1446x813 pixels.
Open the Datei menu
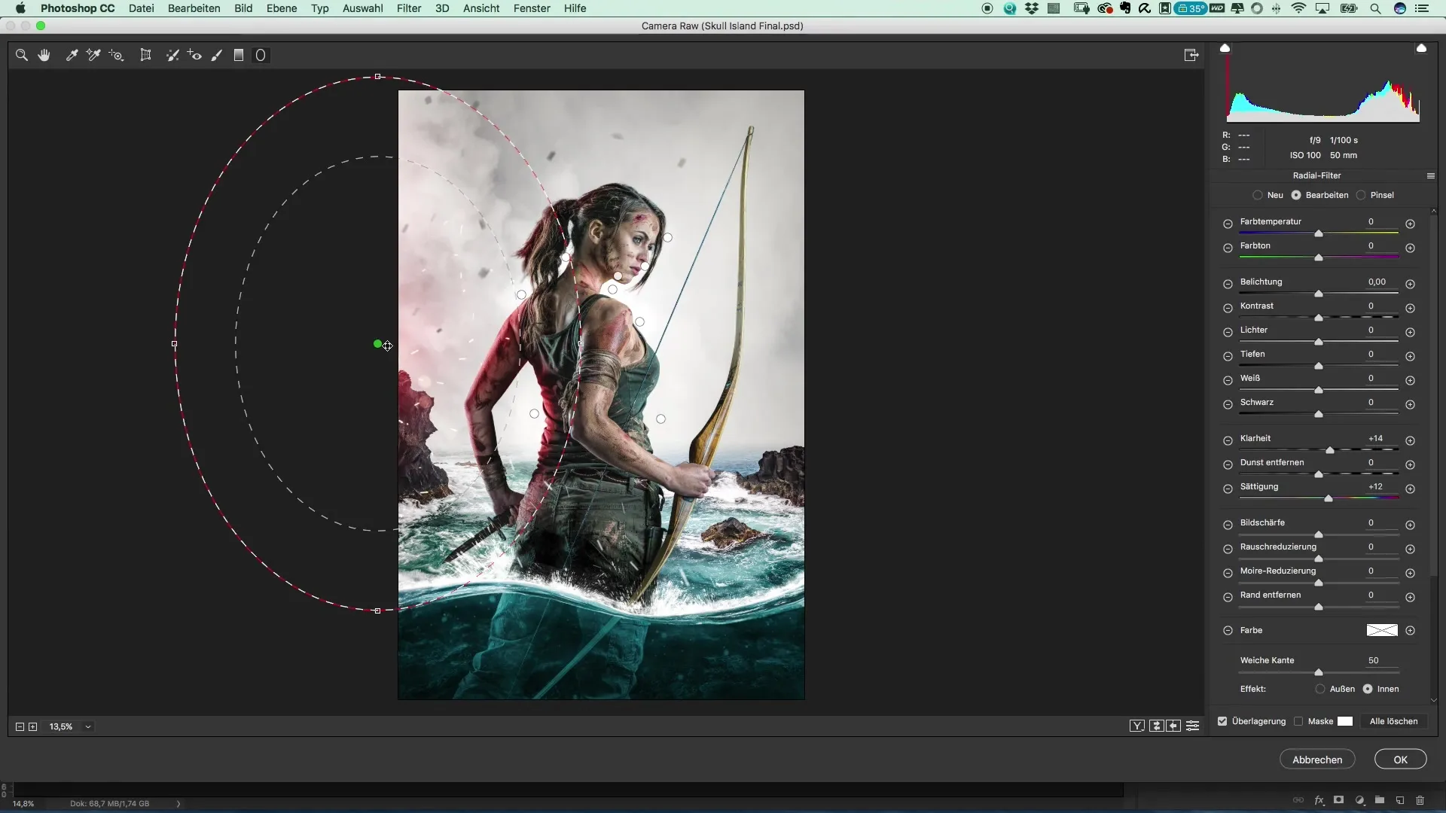tap(141, 8)
